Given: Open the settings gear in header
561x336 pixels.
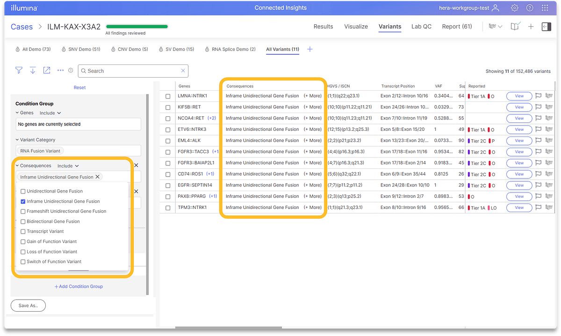Looking at the screenshot, I should (515, 8).
